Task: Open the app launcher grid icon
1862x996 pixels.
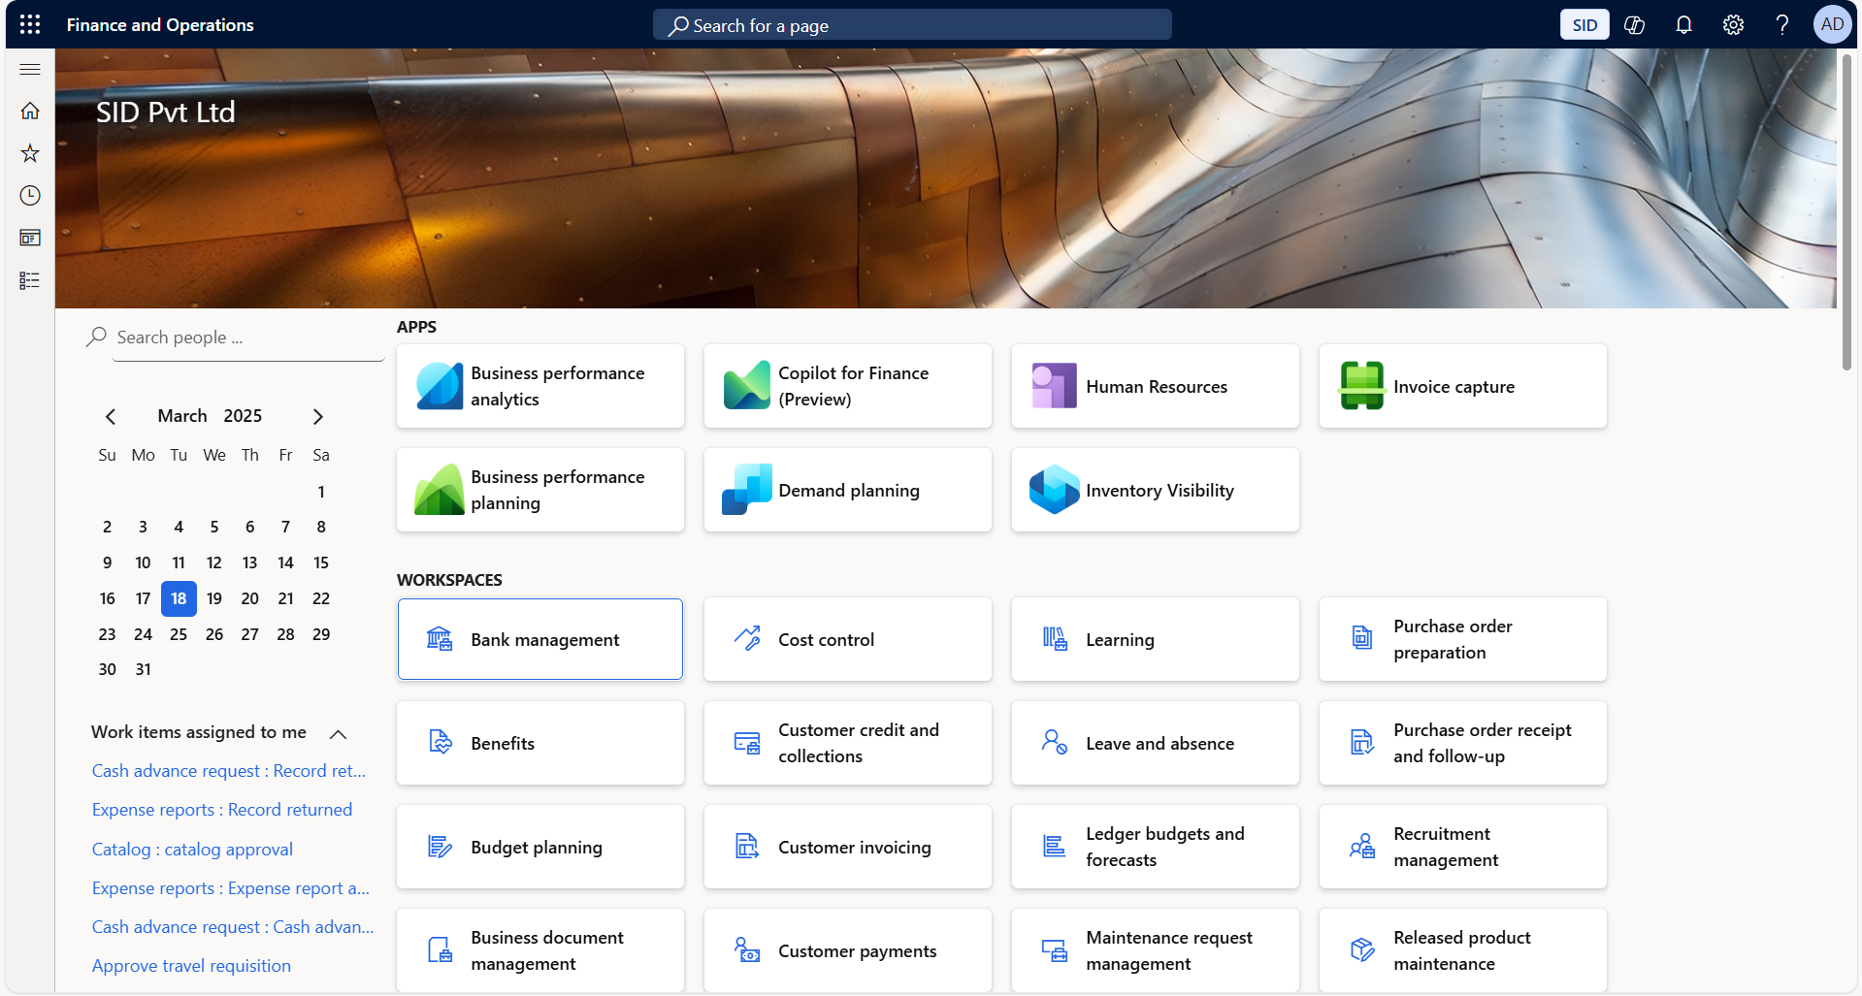Action: tap(29, 24)
